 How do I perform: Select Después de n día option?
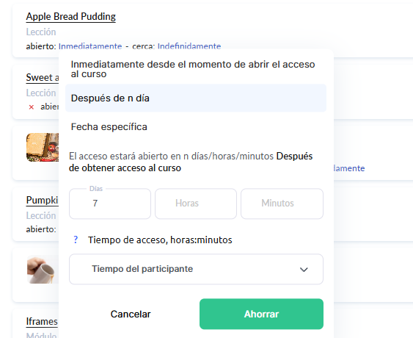[x=196, y=98]
